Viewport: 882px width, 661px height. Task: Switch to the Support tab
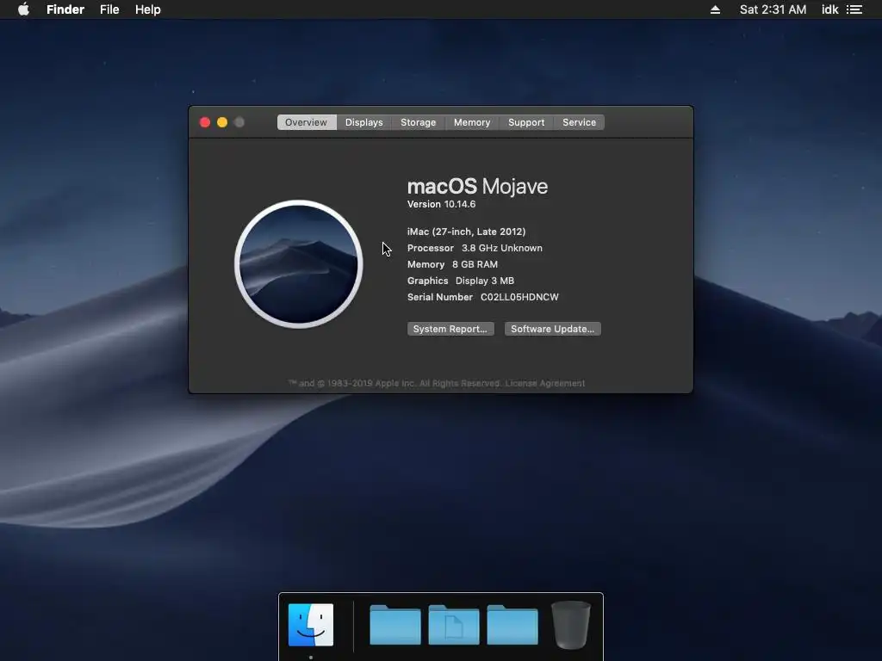(526, 122)
